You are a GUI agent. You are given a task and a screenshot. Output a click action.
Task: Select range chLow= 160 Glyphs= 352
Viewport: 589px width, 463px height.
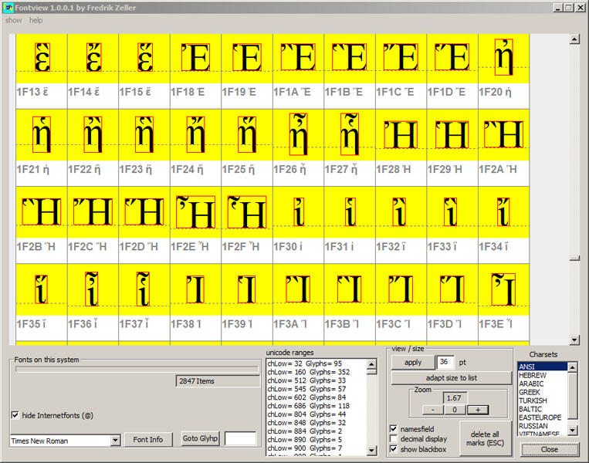coord(317,372)
